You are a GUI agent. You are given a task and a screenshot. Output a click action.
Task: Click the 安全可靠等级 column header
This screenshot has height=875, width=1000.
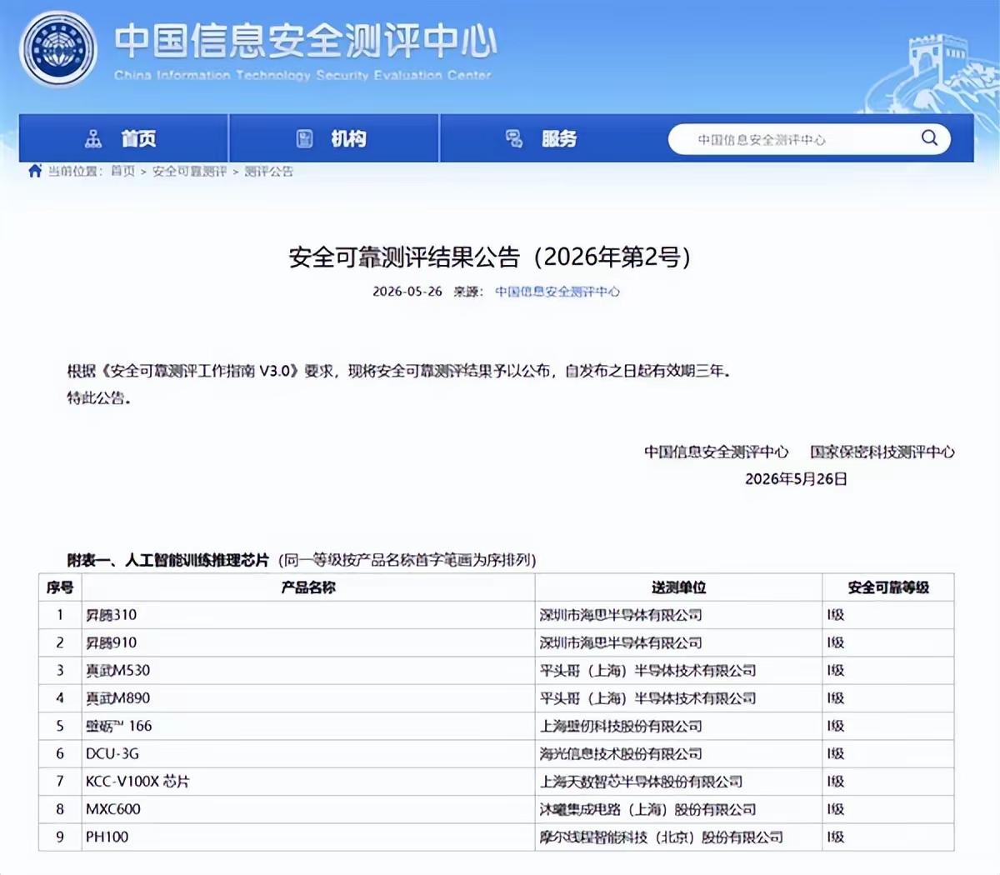[x=888, y=587]
